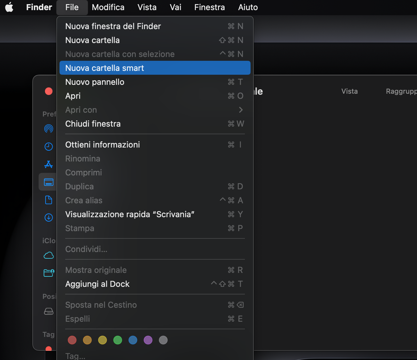417x360 pixels.
Task: Open iCloud Drive from the sidebar
Action: (x=48, y=255)
